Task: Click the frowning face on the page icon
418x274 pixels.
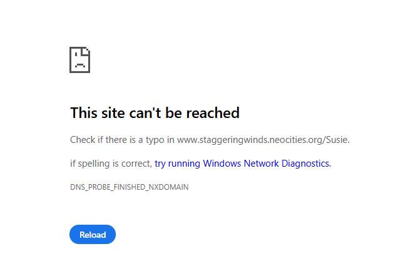Action: pyautogui.click(x=79, y=64)
